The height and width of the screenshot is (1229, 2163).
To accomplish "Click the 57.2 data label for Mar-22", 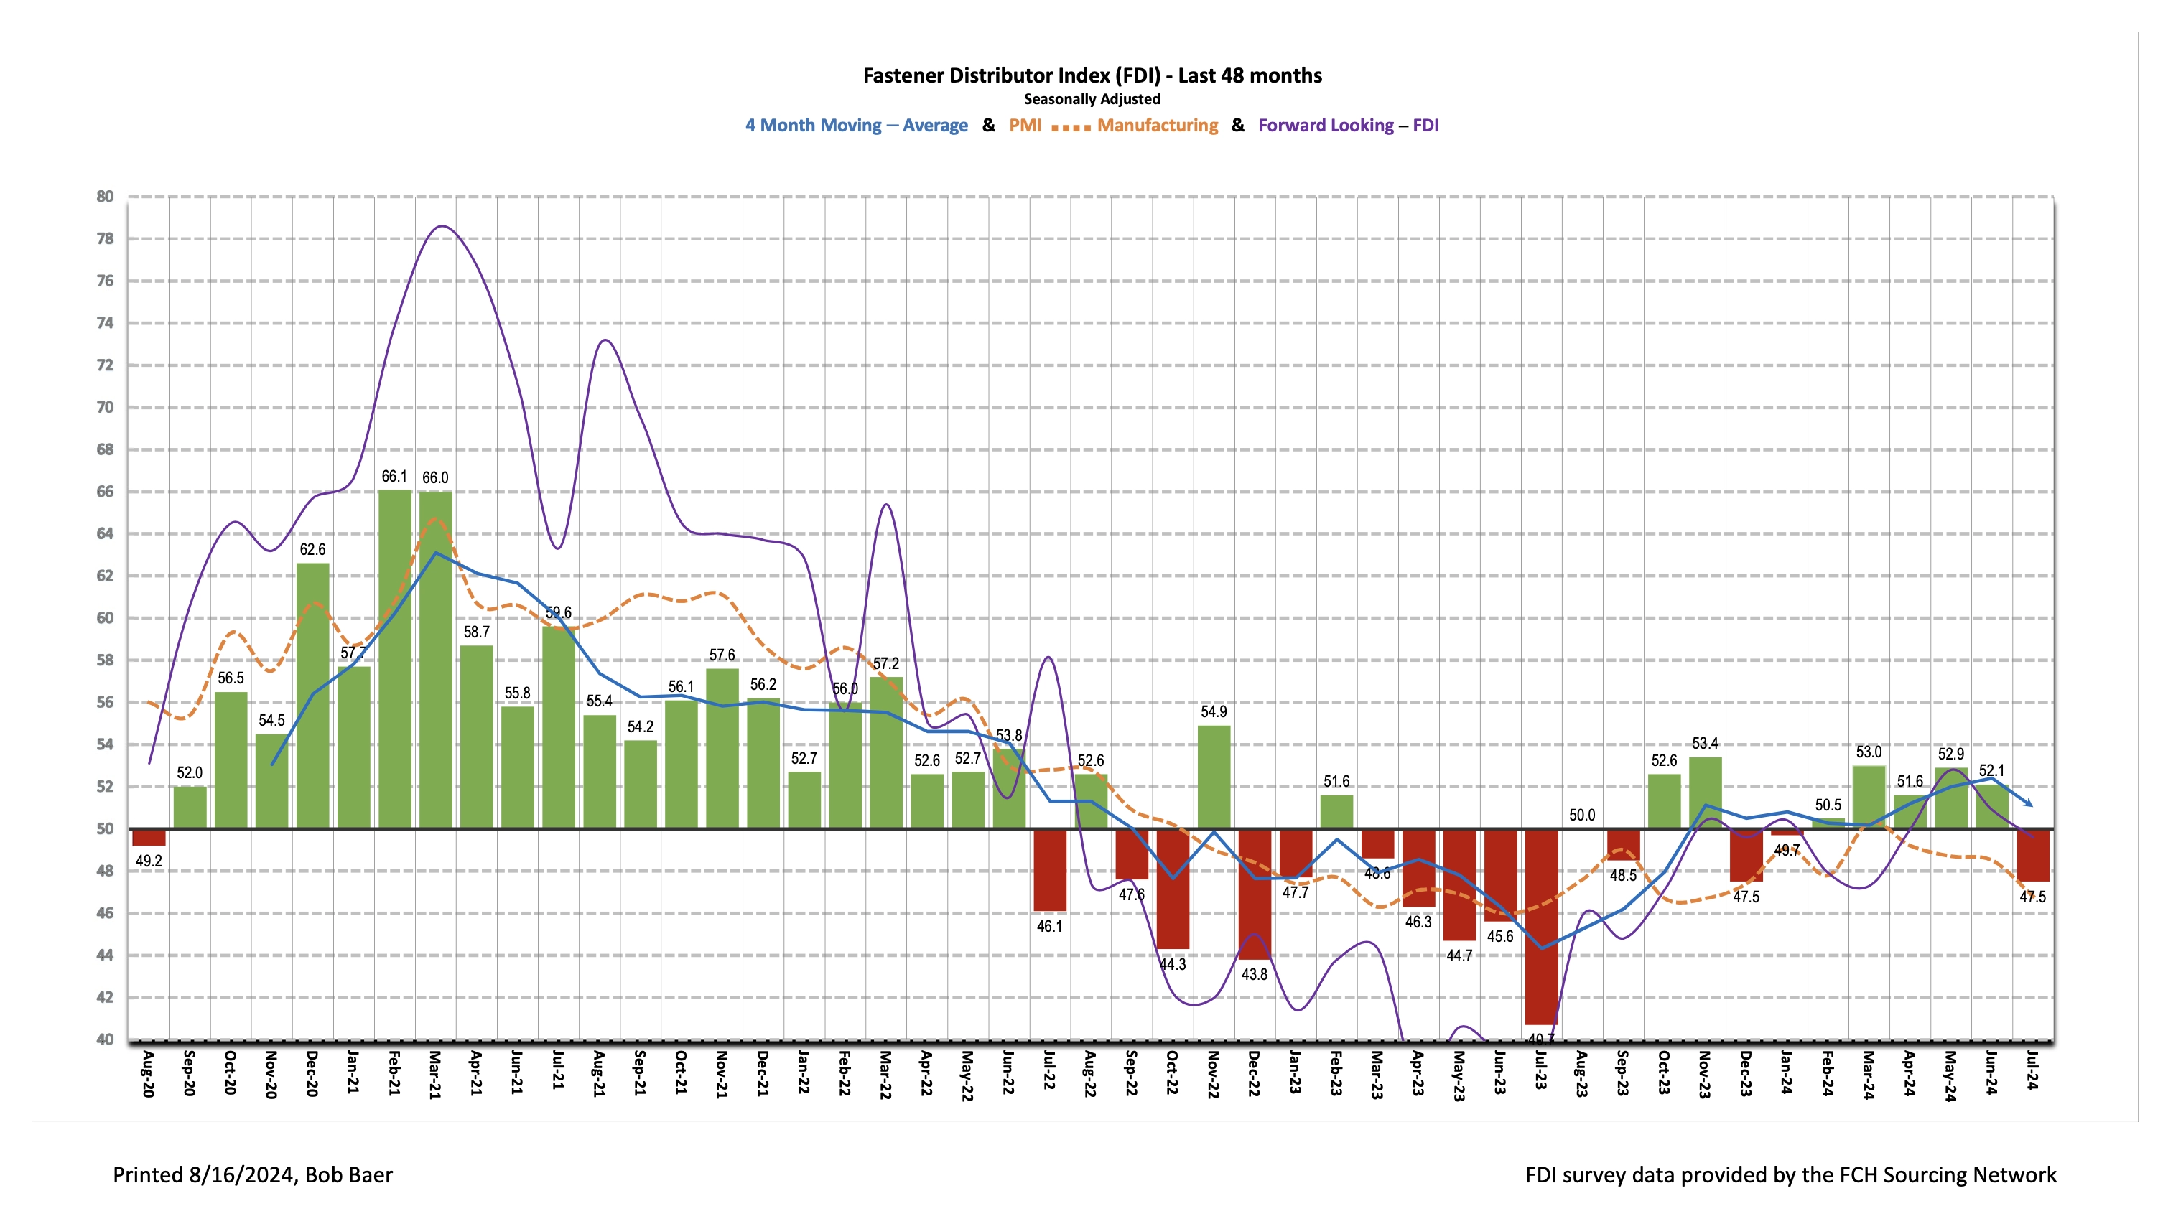I will pos(885,663).
